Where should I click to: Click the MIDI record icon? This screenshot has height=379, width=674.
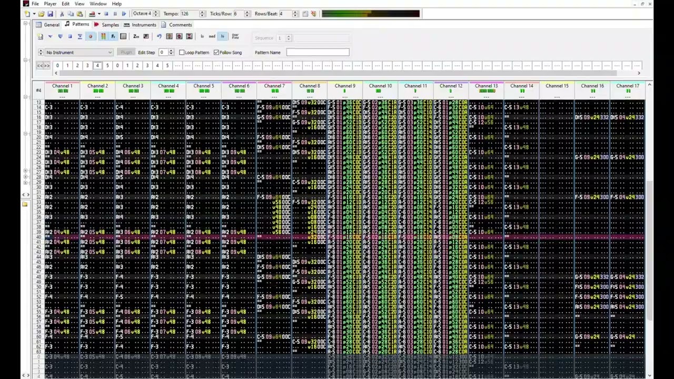click(92, 14)
